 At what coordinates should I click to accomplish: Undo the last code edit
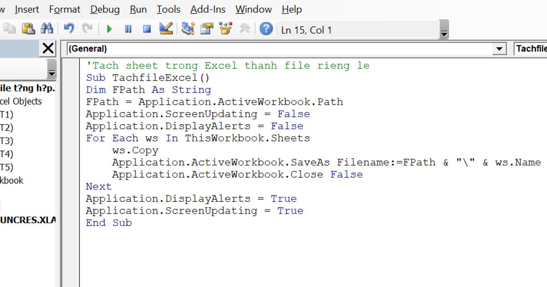pyautogui.click(x=68, y=28)
